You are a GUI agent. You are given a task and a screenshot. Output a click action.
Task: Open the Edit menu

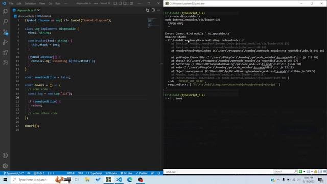pos(19,4)
